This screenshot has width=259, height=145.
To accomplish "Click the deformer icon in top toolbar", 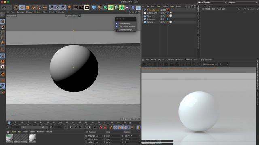I will (x=133, y=7).
